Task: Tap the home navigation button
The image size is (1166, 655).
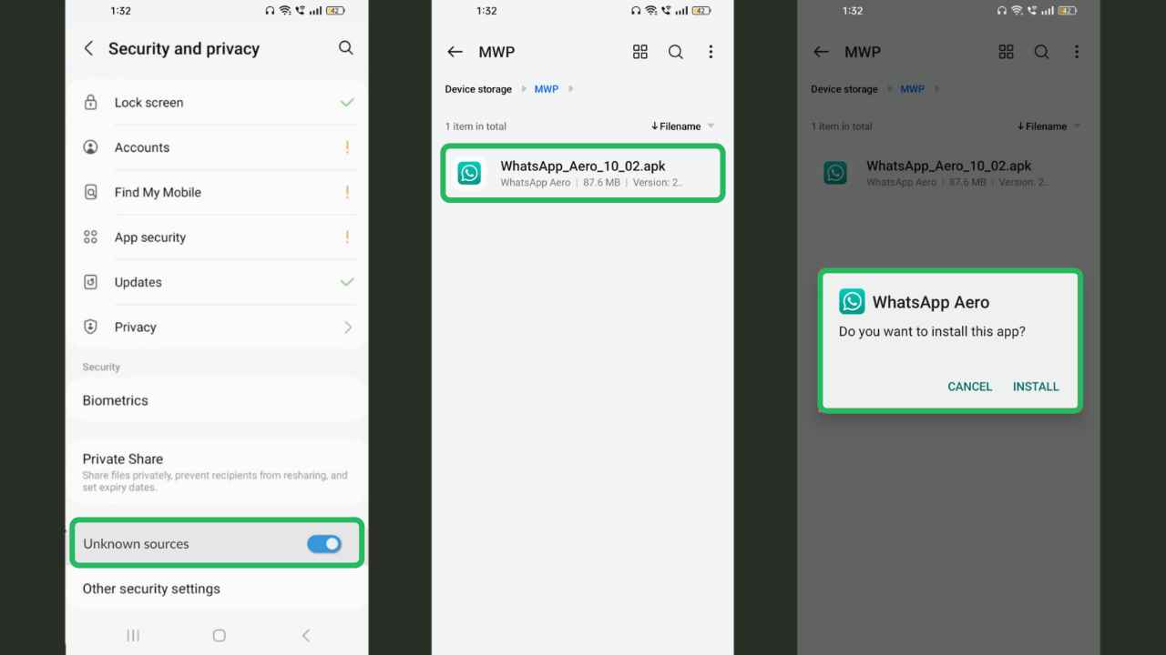Action: pos(219,636)
